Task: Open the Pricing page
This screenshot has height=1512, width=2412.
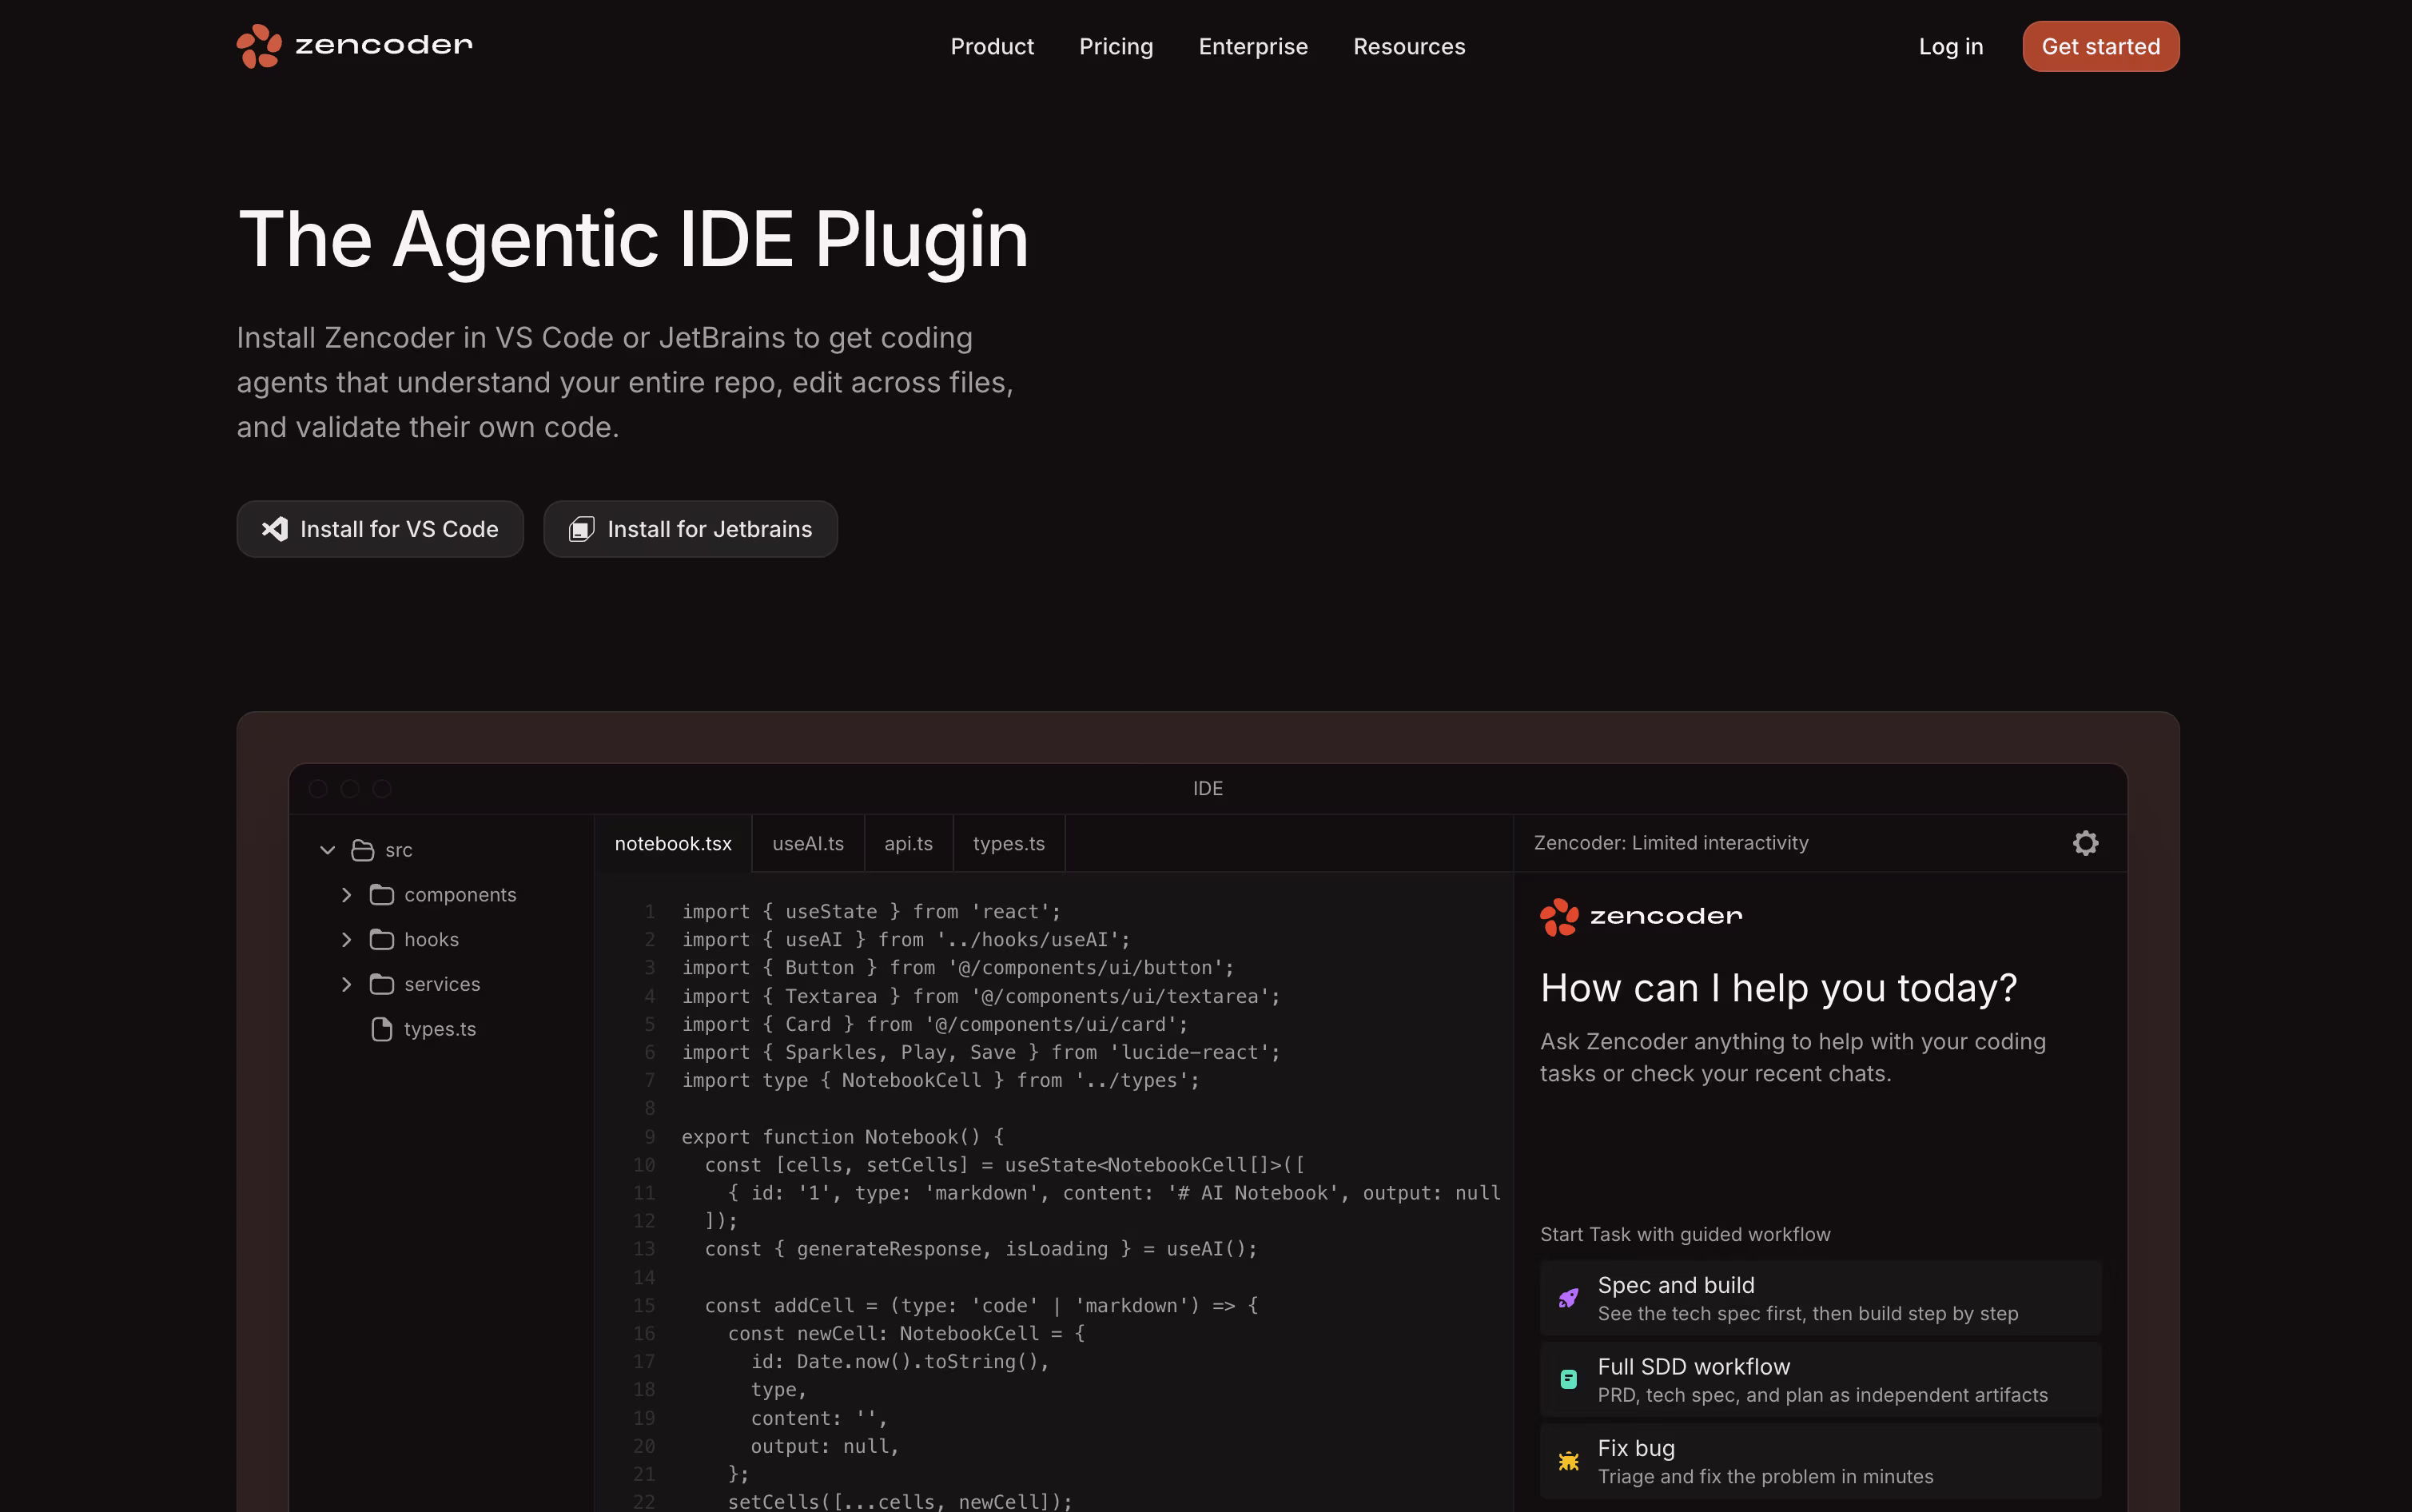Action: click(1116, 46)
